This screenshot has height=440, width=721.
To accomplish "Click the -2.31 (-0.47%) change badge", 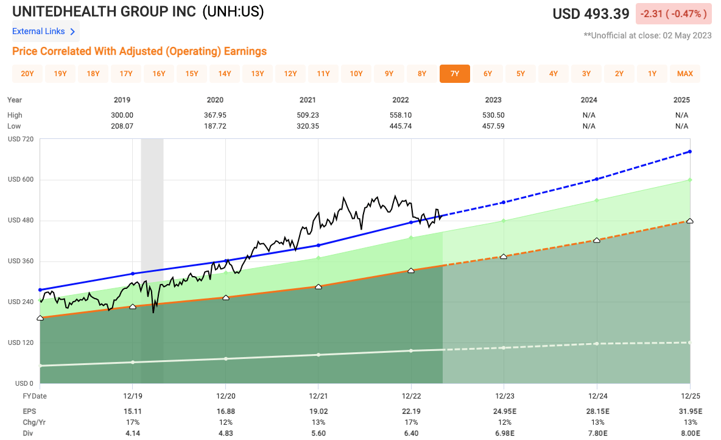I will pyautogui.click(x=674, y=14).
